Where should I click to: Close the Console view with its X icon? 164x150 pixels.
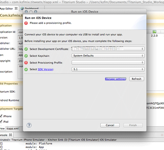tap(10, 135)
